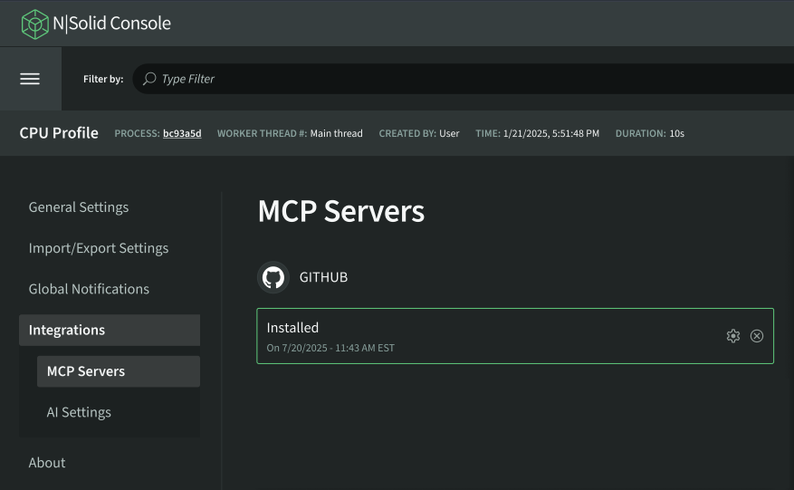Click the Installed status card

489,336
